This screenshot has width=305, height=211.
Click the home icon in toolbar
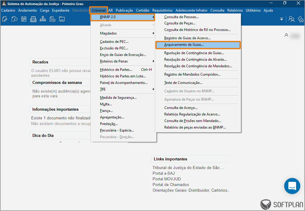tap(301, 19)
